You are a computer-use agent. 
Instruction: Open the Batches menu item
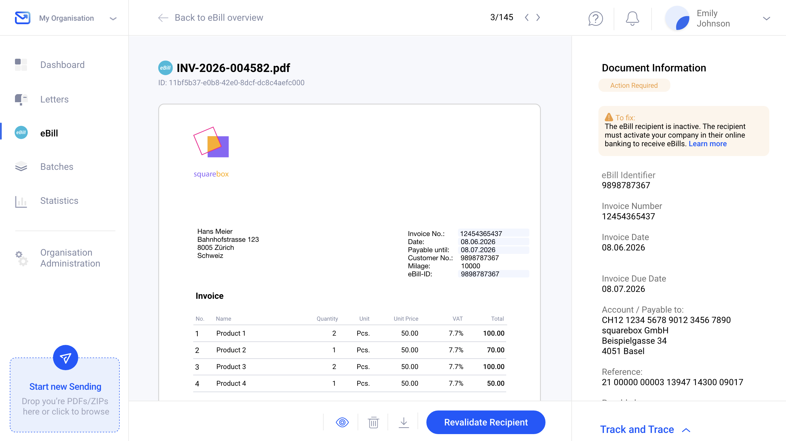[57, 167]
